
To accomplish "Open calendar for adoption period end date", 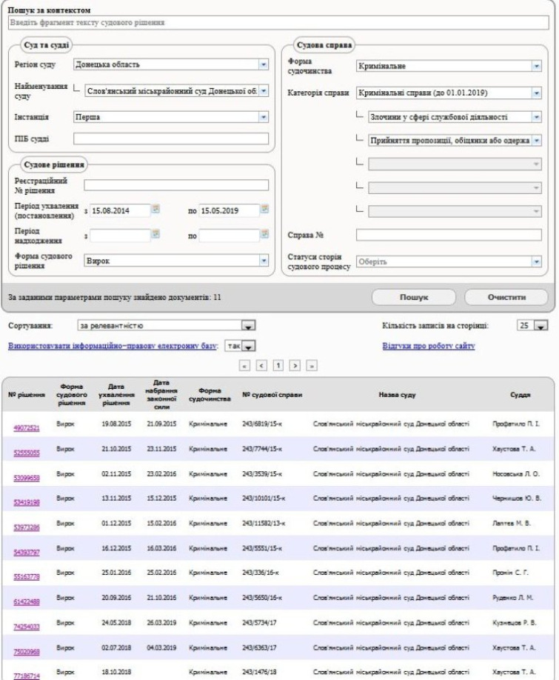I will (x=264, y=210).
